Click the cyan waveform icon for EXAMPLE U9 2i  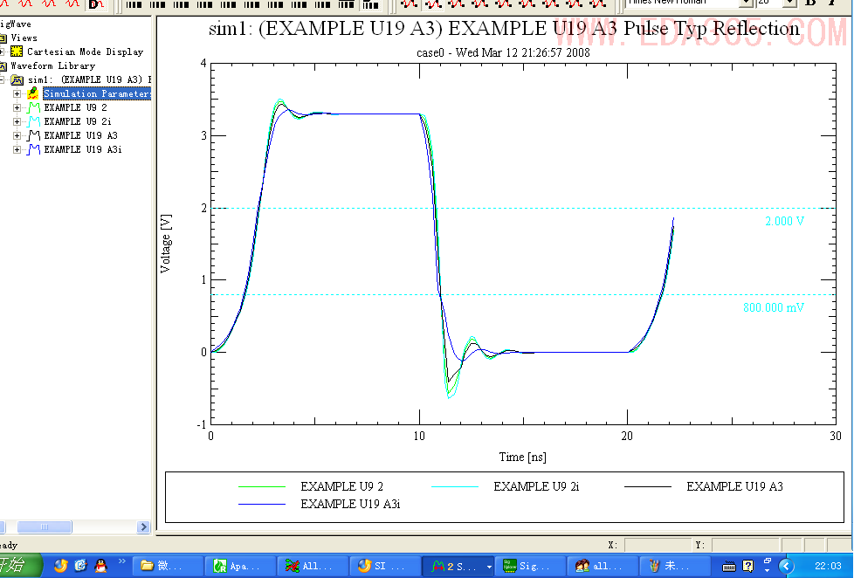point(34,121)
